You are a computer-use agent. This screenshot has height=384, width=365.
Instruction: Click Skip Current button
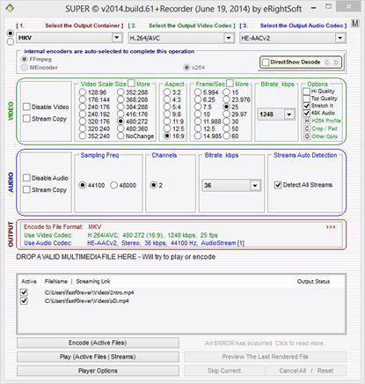[224, 371]
